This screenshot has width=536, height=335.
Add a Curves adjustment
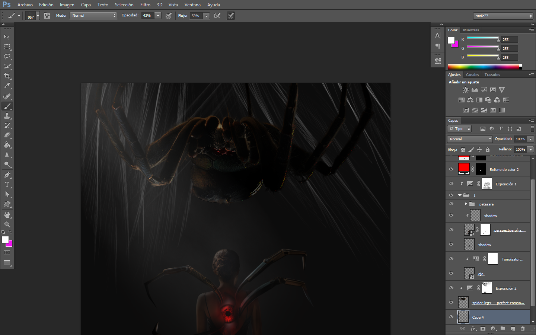pyautogui.click(x=484, y=90)
